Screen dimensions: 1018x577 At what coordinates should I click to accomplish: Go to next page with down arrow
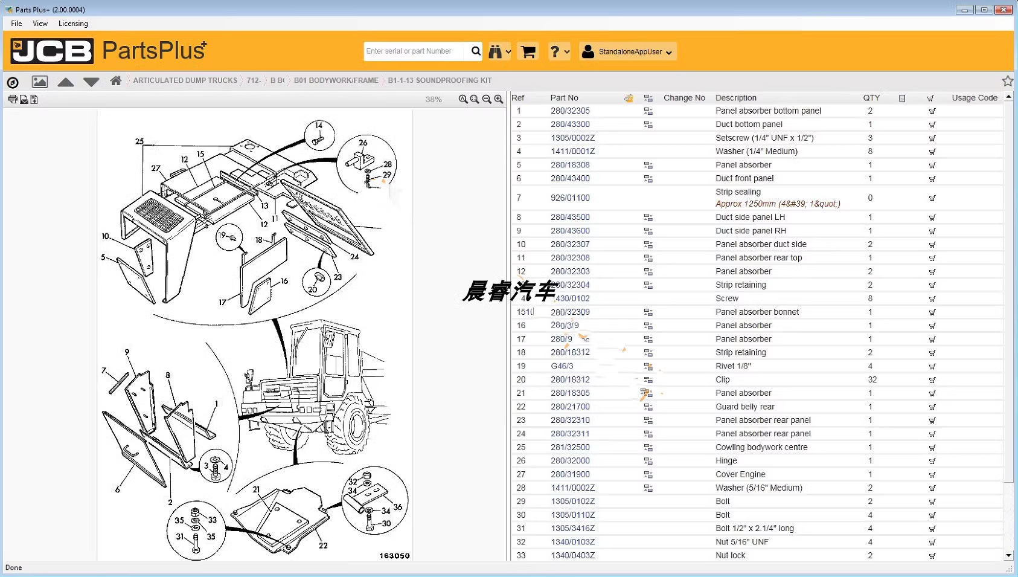(x=91, y=82)
